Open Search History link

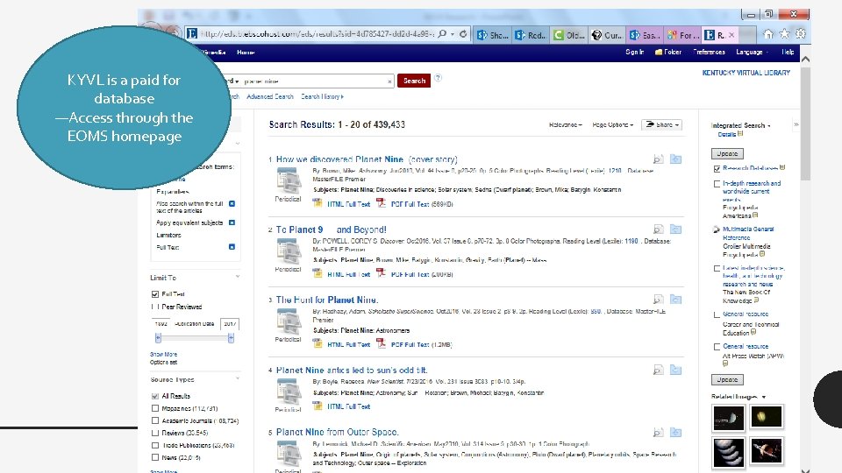coord(322,96)
